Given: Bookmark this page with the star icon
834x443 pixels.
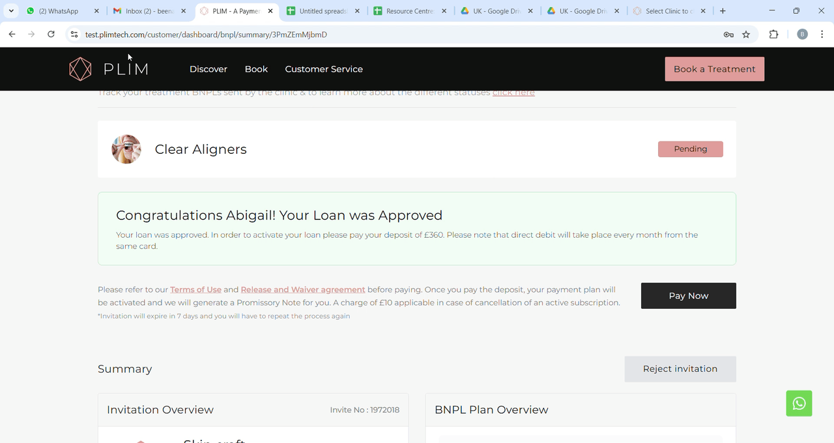Looking at the screenshot, I should pos(746,35).
